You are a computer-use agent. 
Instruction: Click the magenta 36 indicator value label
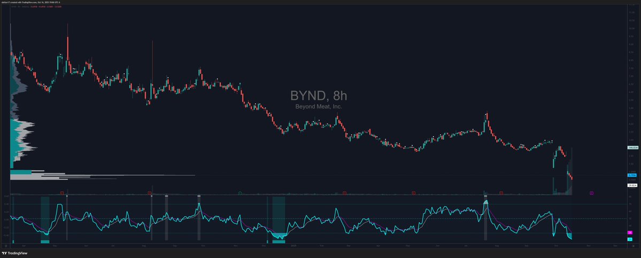pos(630,232)
